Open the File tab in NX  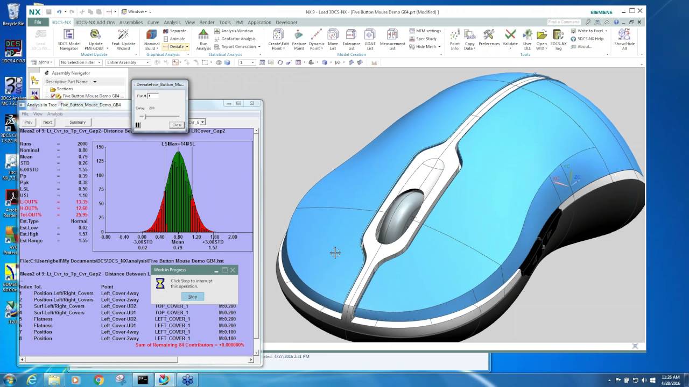38,22
